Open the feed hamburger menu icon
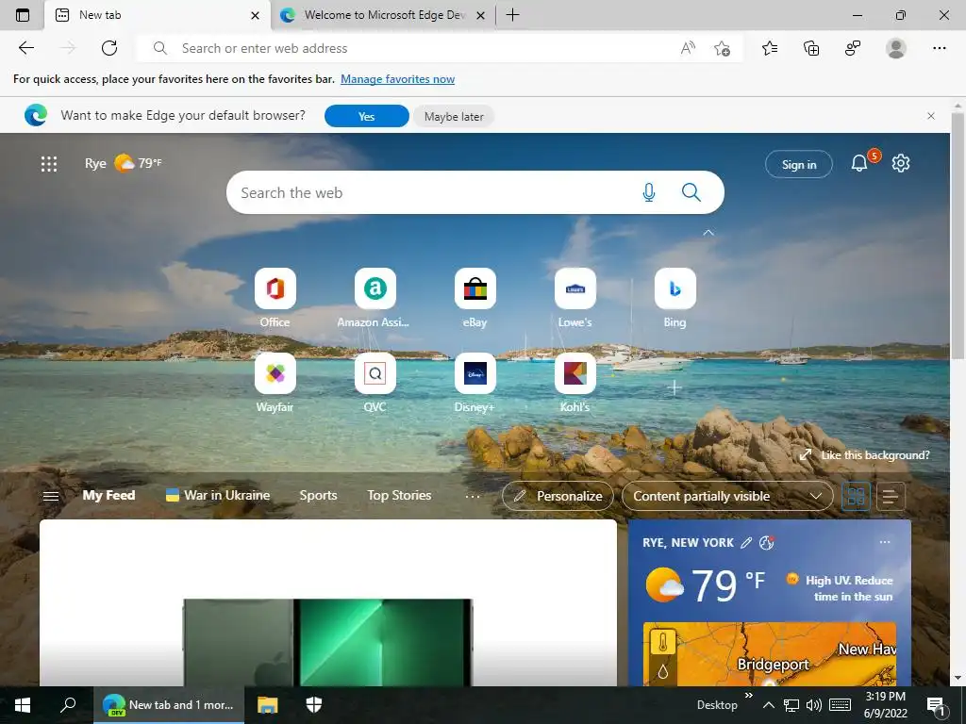This screenshot has height=724, width=966. tap(51, 496)
